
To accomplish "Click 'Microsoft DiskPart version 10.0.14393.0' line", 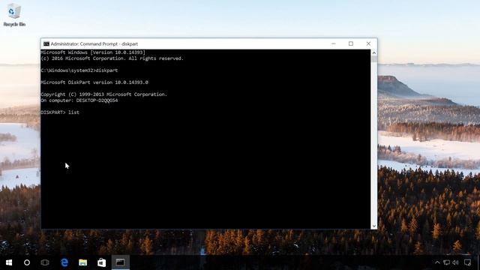I will (x=94, y=82).
